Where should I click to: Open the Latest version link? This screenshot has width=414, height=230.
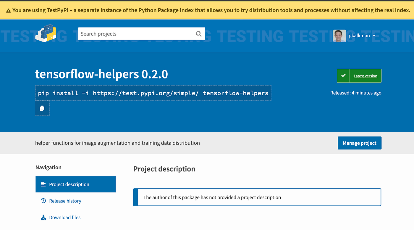[x=365, y=76]
